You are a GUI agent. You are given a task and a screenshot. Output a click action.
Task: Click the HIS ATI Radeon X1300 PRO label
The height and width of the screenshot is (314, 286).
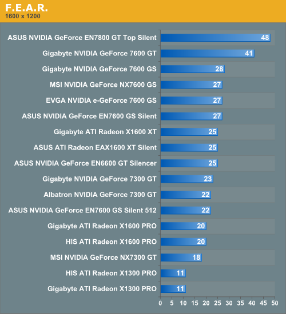(x=111, y=273)
